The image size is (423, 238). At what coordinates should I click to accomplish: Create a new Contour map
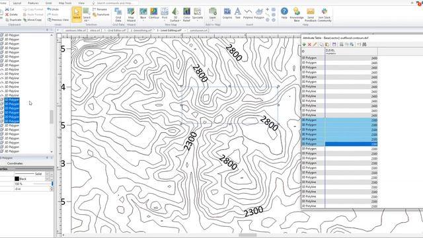pos(154,13)
